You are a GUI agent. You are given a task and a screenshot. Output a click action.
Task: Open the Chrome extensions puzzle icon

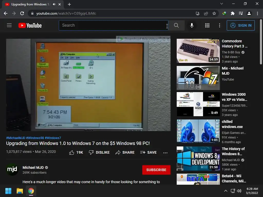pyautogui.click(x=232, y=13)
